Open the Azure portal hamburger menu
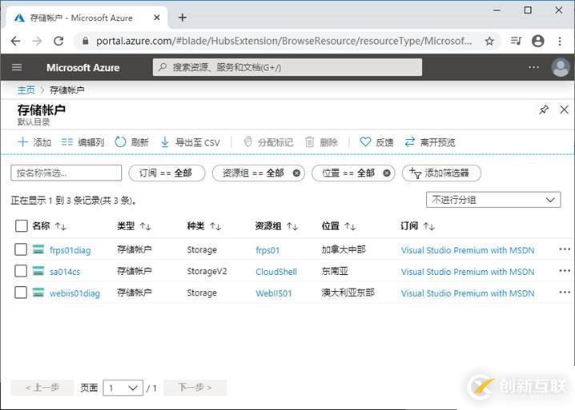Viewport: 575px width, 410px height. click(17, 67)
